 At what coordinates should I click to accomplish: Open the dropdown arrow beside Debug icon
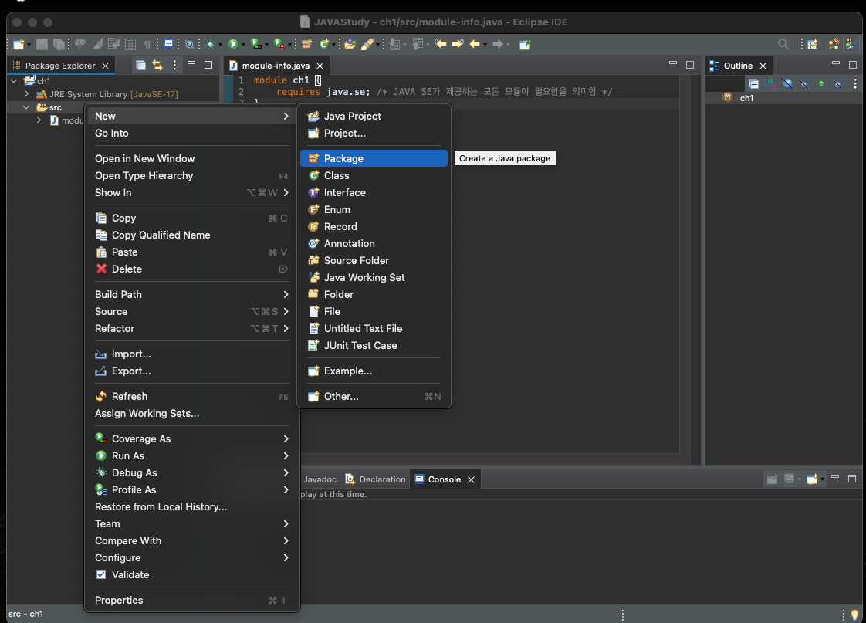(x=220, y=45)
